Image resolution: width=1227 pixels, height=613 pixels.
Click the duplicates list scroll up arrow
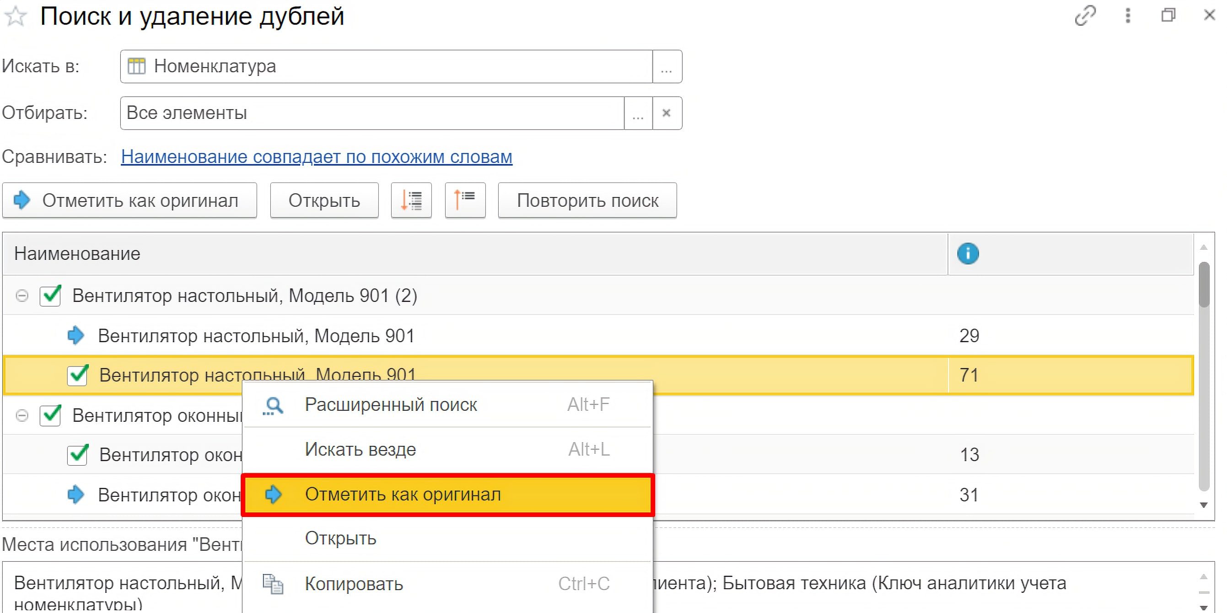pyautogui.click(x=1204, y=247)
